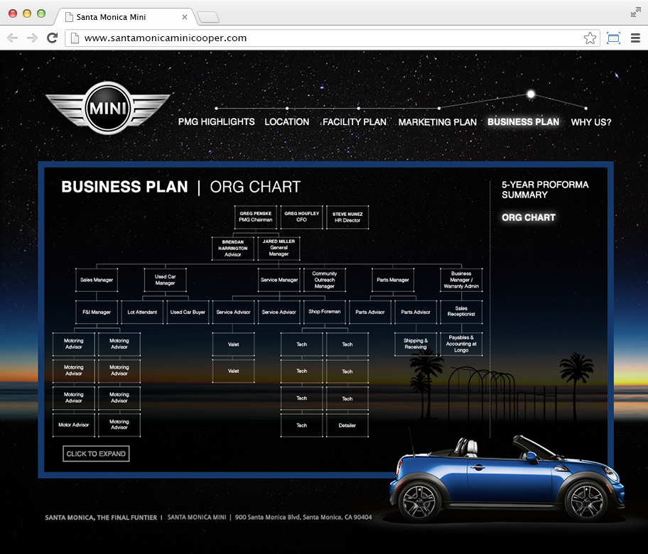Click the Business Manager / Warranty Admin box
The height and width of the screenshot is (554, 648).
tap(461, 280)
